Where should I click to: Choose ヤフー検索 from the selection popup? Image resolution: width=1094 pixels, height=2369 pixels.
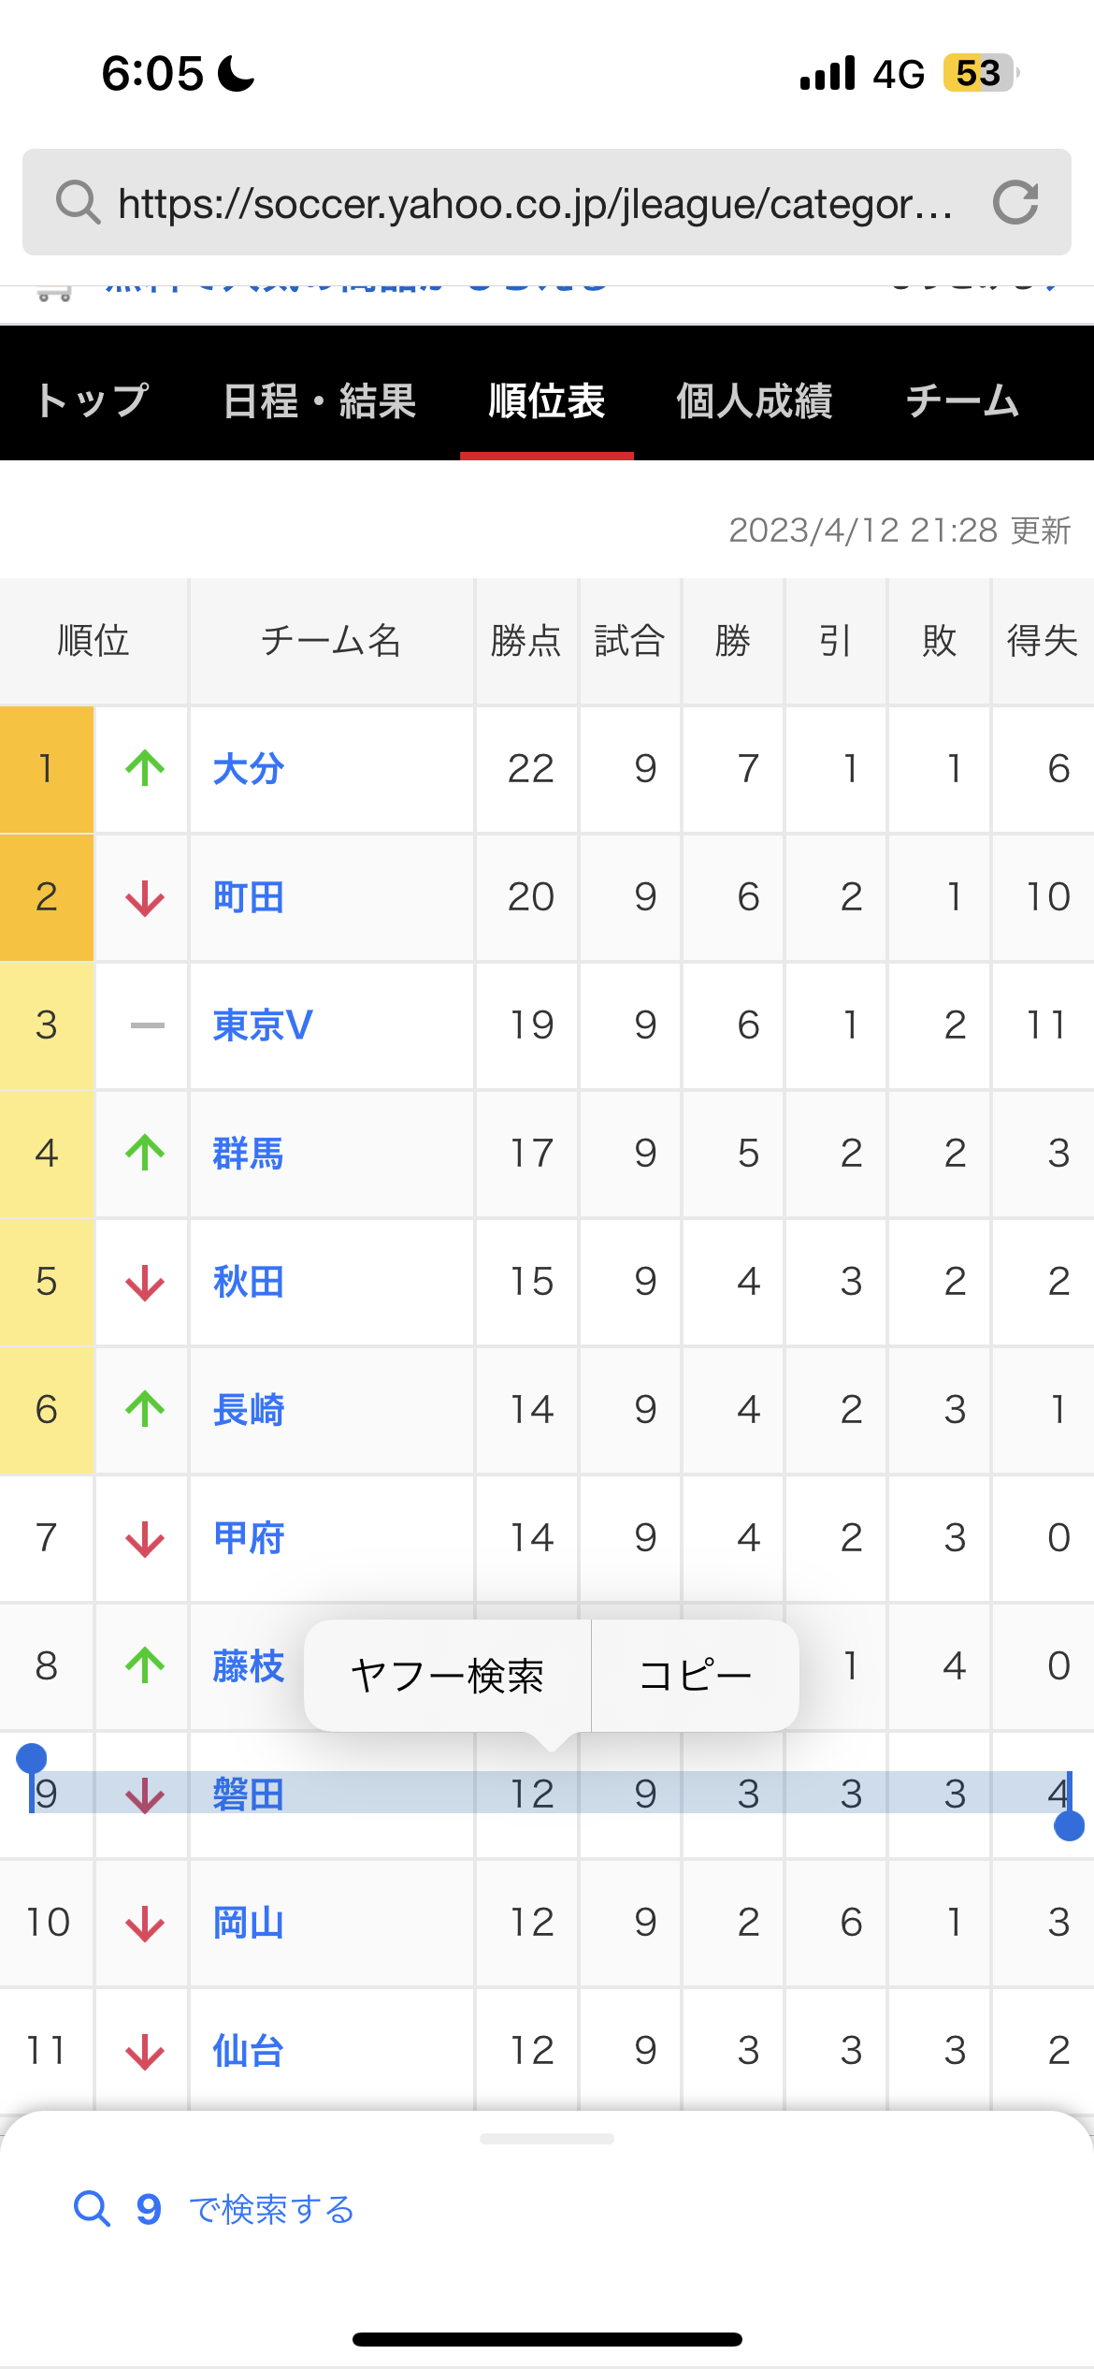coord(447,1676)
